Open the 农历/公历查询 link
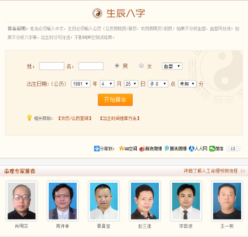Image resolution: width=248 pixels, height=237 pixels. [75, 118]
